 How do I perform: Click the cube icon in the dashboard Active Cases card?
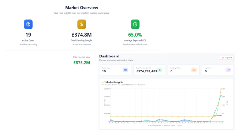coord(125,70)
